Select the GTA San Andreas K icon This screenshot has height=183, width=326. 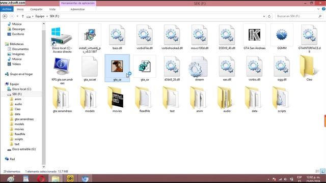(x=254, y=37)
